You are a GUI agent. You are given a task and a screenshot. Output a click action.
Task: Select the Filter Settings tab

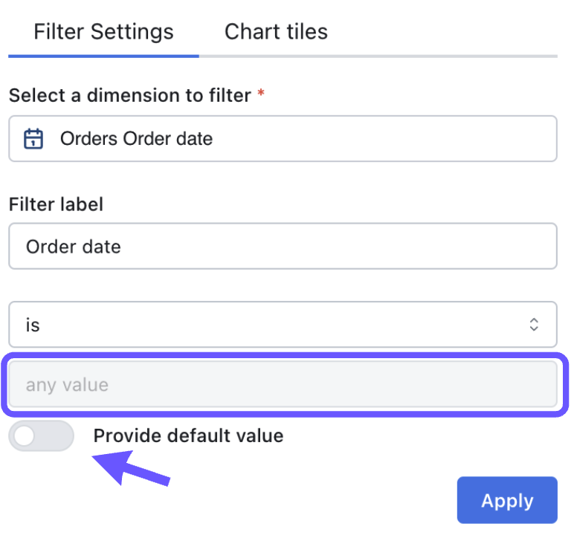pos(103,32)
